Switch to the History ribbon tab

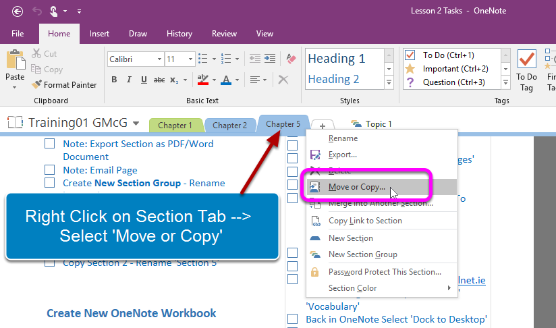point(179,34)
